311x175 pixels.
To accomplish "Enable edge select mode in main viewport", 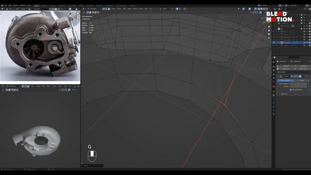I will pos(106,9).
